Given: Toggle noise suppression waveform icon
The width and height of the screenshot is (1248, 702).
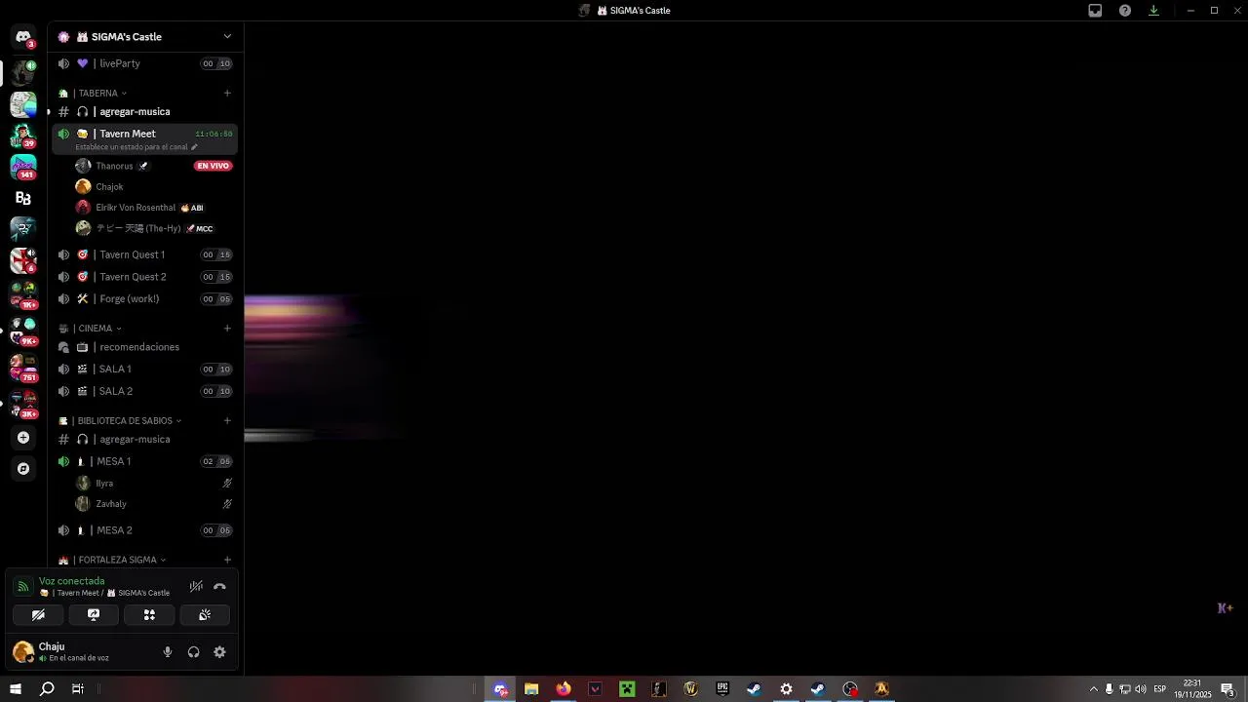Looking at the screenshot, I should point(196,586).
